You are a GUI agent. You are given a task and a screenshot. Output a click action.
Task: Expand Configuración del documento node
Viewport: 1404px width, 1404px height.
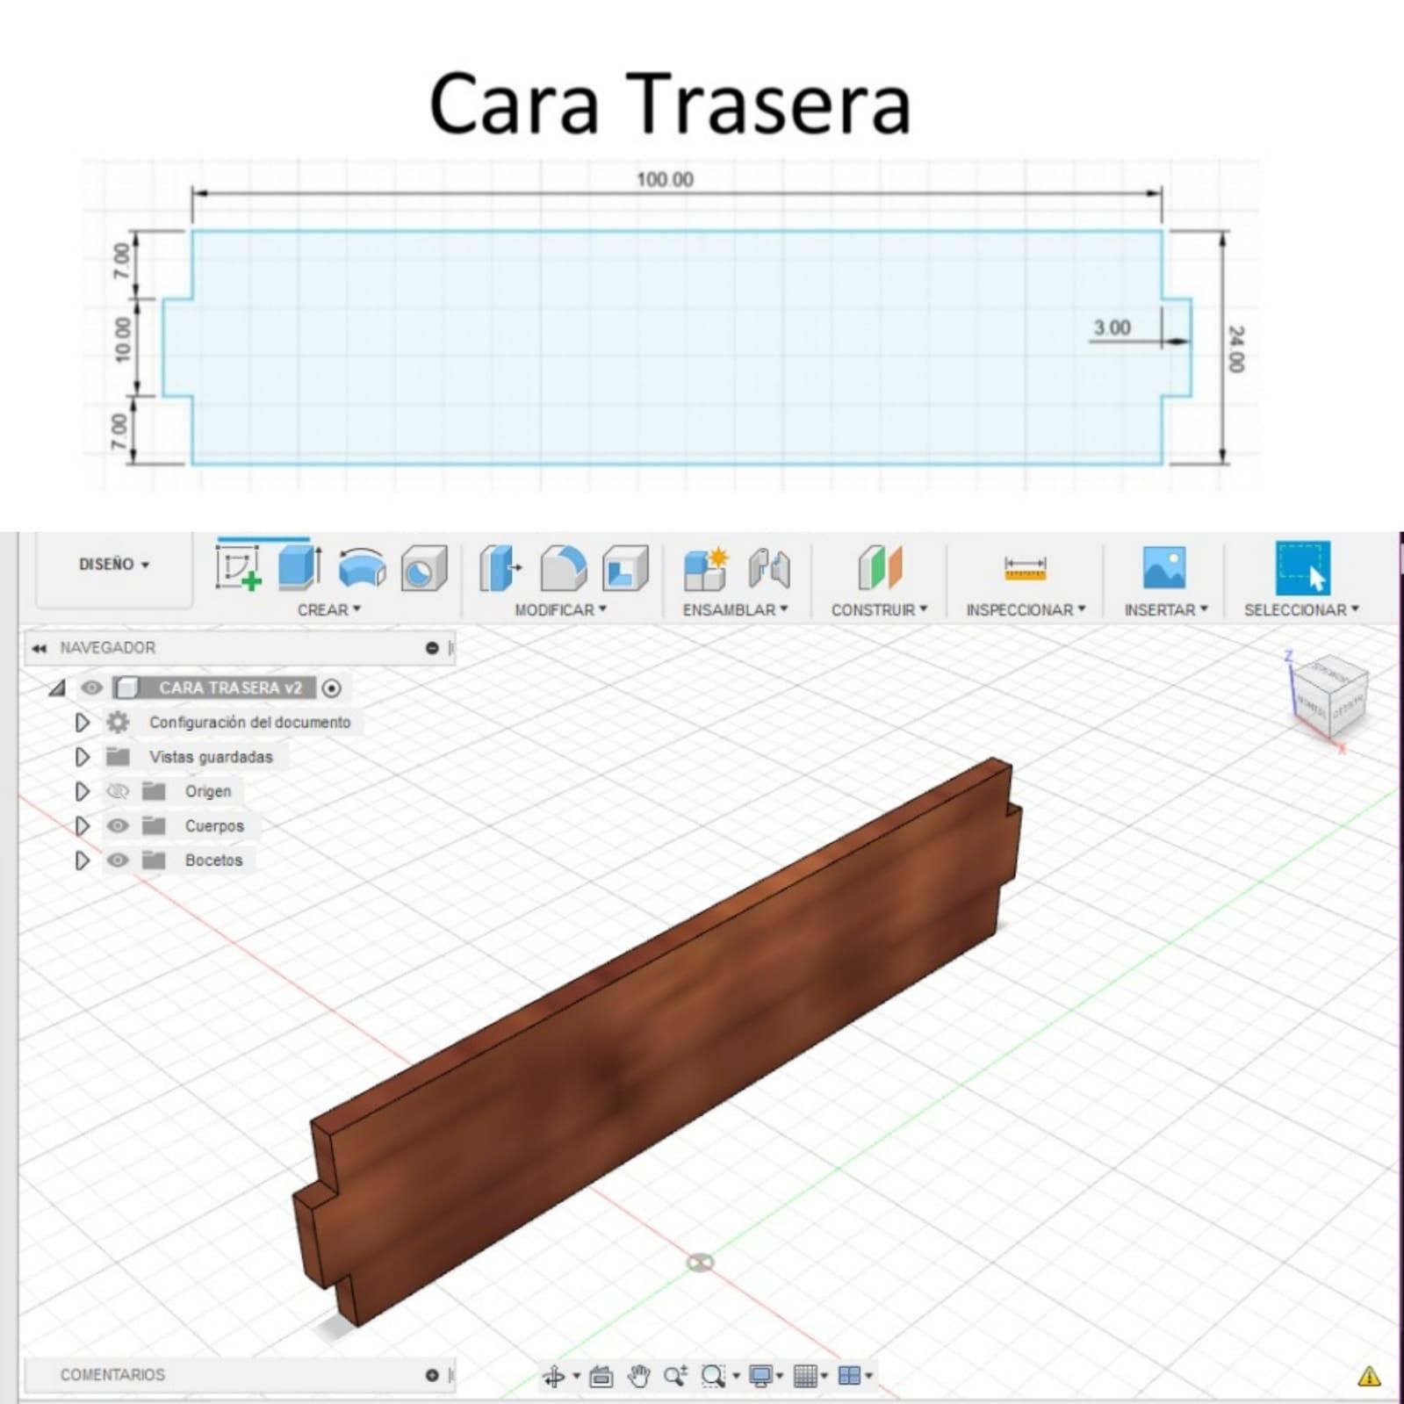click(83, 722)
